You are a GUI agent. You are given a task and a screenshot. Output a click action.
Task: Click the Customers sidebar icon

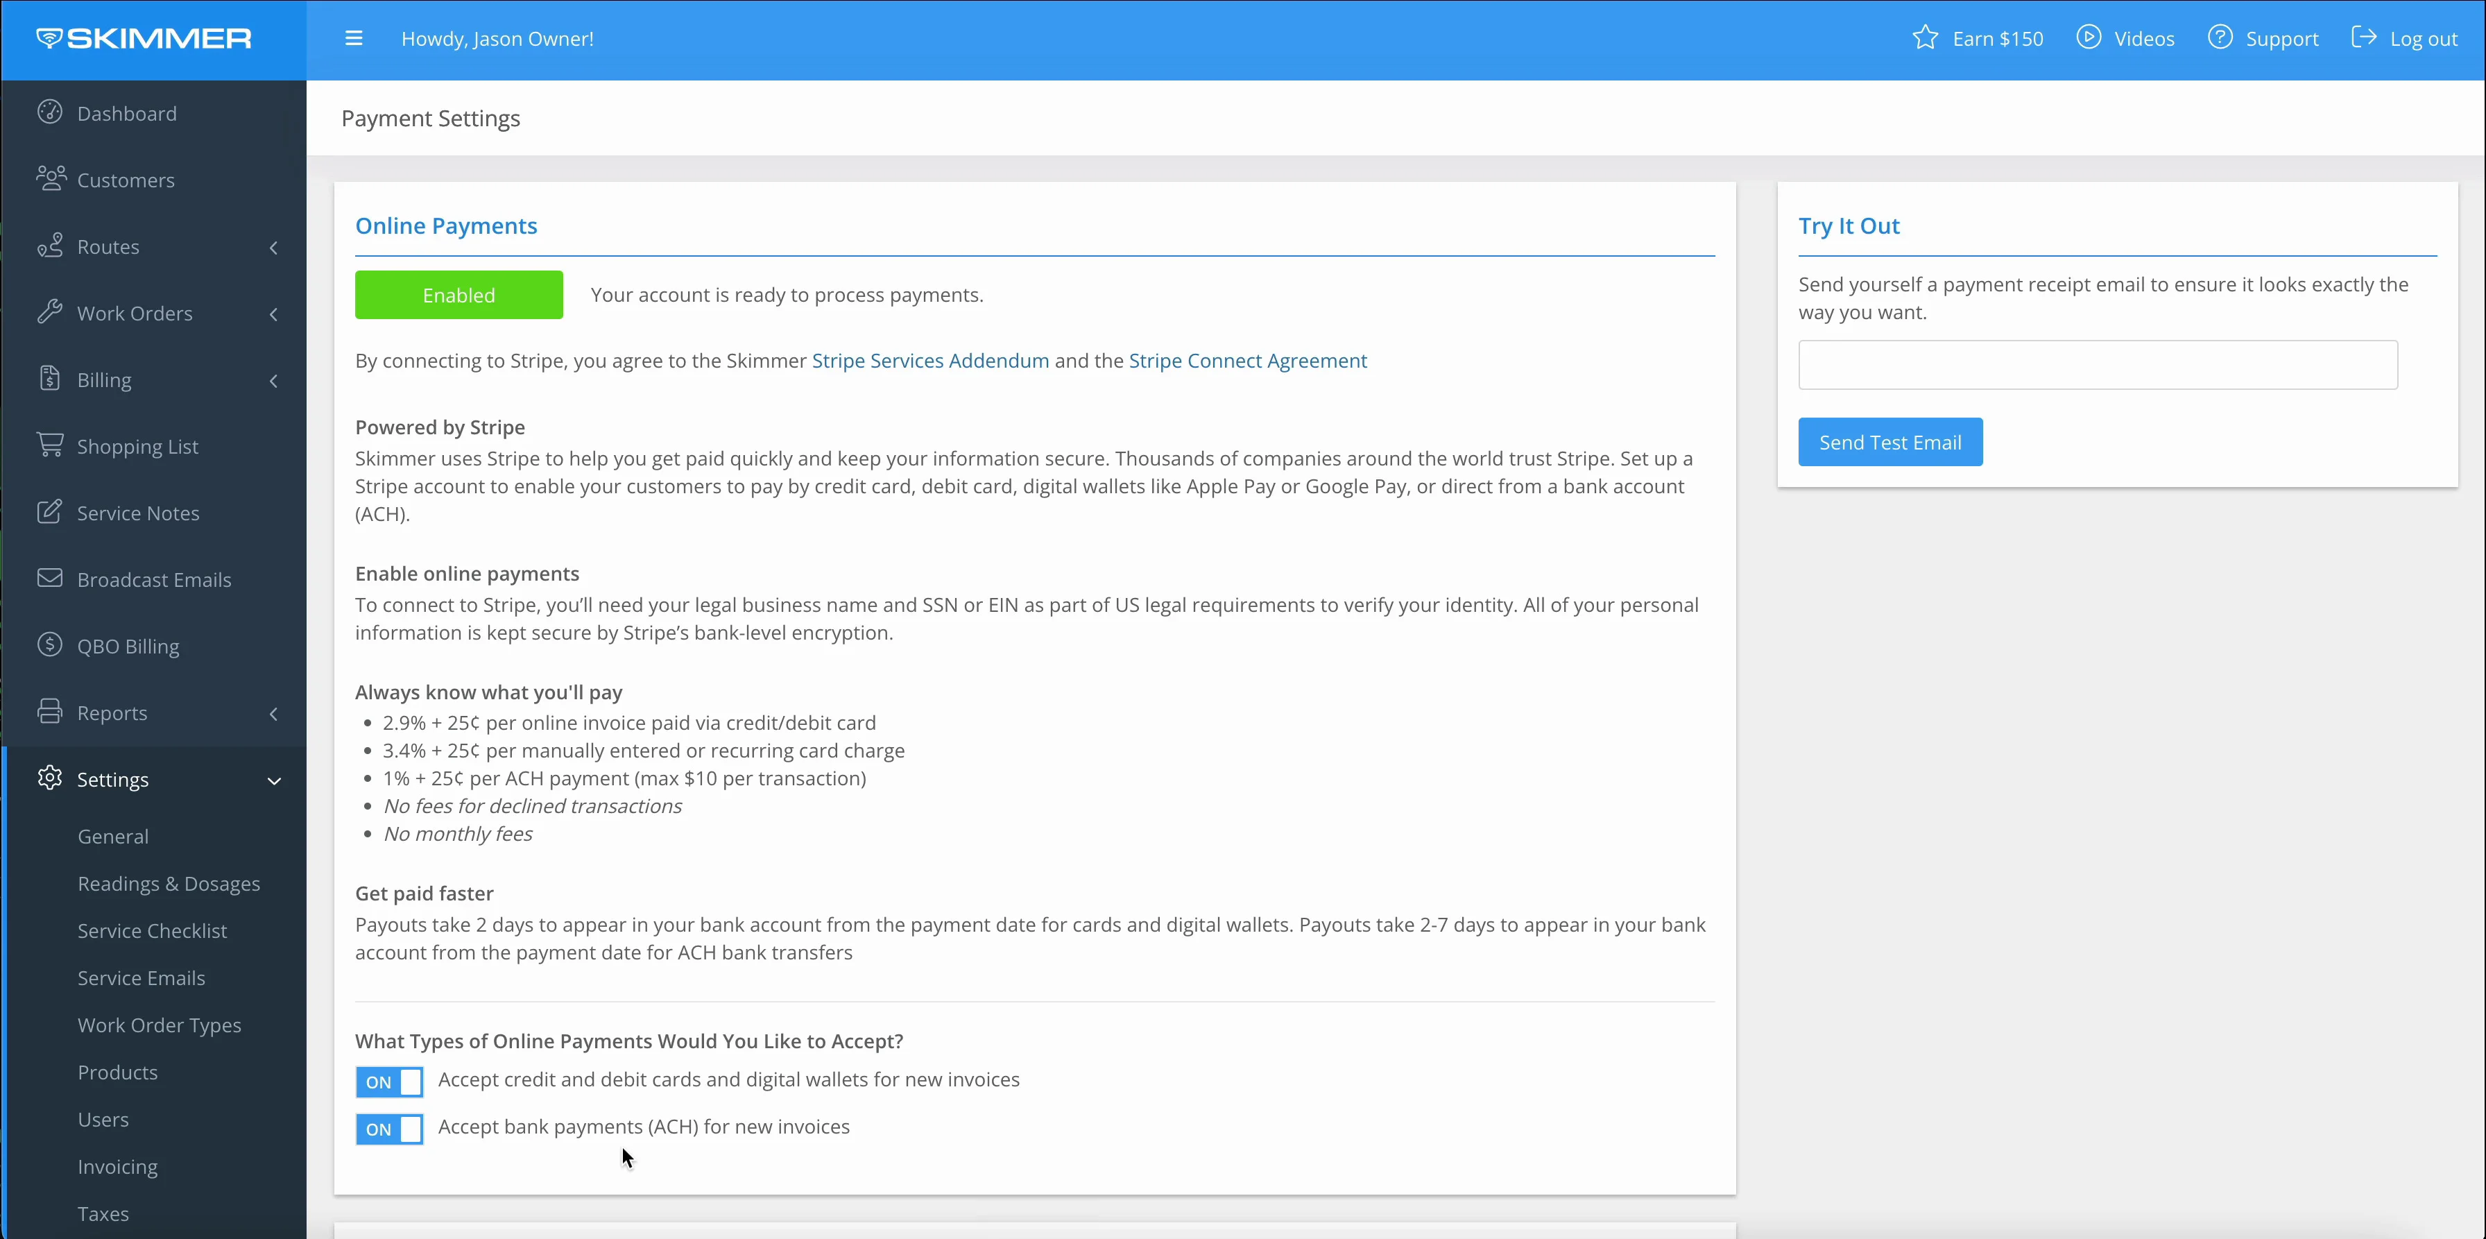pyautogui.click(x=51, y=179)
